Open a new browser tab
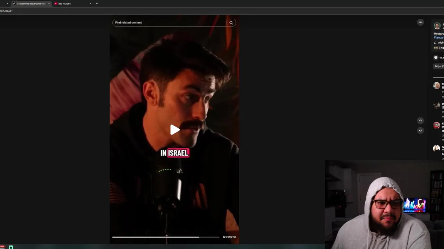This screenshot has width=444, height=249. (x=97, y=3)
